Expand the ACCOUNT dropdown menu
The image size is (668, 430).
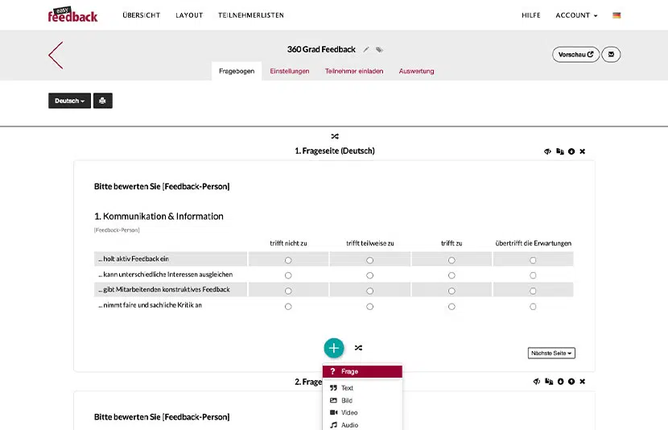tap(576, 15)
